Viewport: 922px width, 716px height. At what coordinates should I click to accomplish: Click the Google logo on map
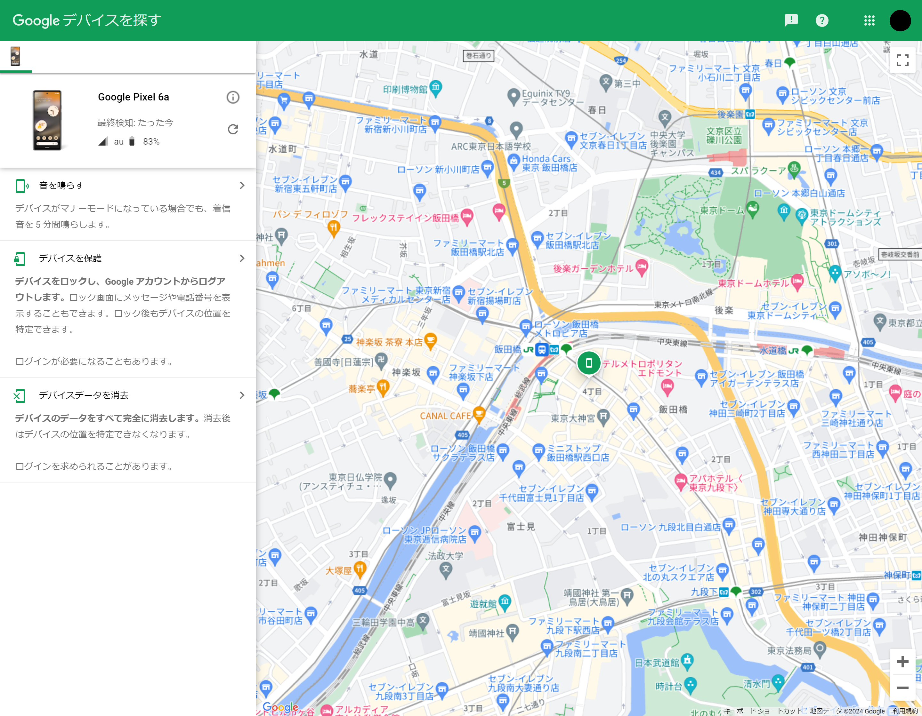pyautogui.click(x=280, y=708)
